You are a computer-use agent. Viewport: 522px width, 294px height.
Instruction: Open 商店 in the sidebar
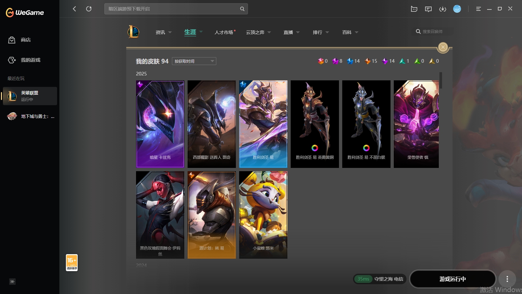(x=26, y=40)
